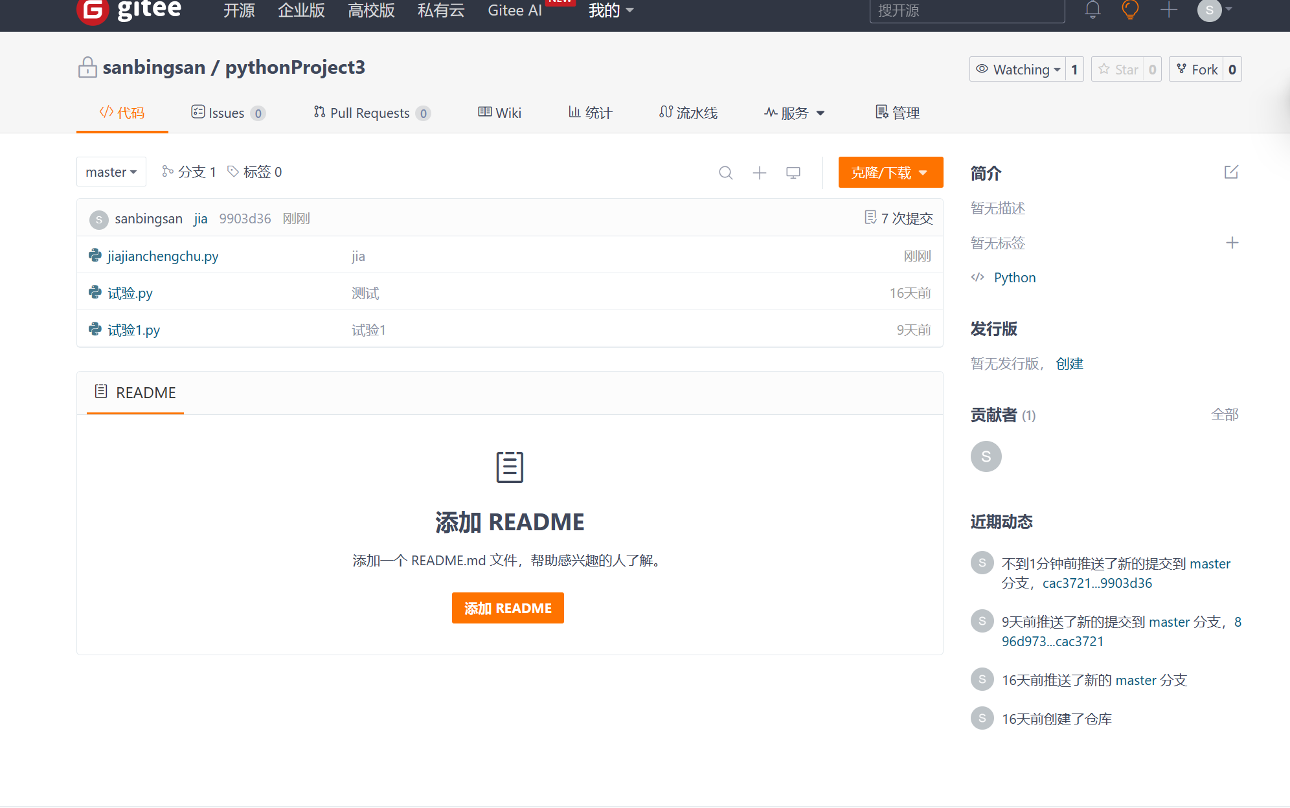Image resolution: width=1290 pixels, height=808 pixels.
Task: Click the search icon in file toolbar
Action: pos(725,173)
